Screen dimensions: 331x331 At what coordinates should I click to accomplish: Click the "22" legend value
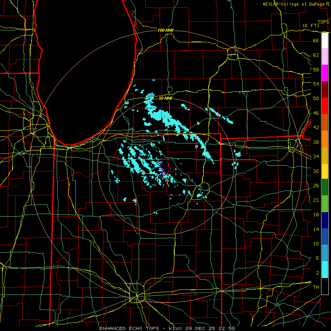pyautogui.click(x=316, y=200)
